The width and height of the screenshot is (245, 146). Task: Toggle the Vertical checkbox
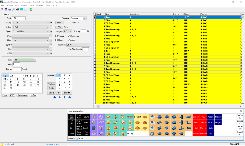coord(57,36)
